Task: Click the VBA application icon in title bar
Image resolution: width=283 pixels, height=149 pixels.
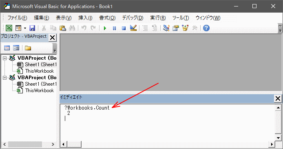Action: (x=7, y=6)
